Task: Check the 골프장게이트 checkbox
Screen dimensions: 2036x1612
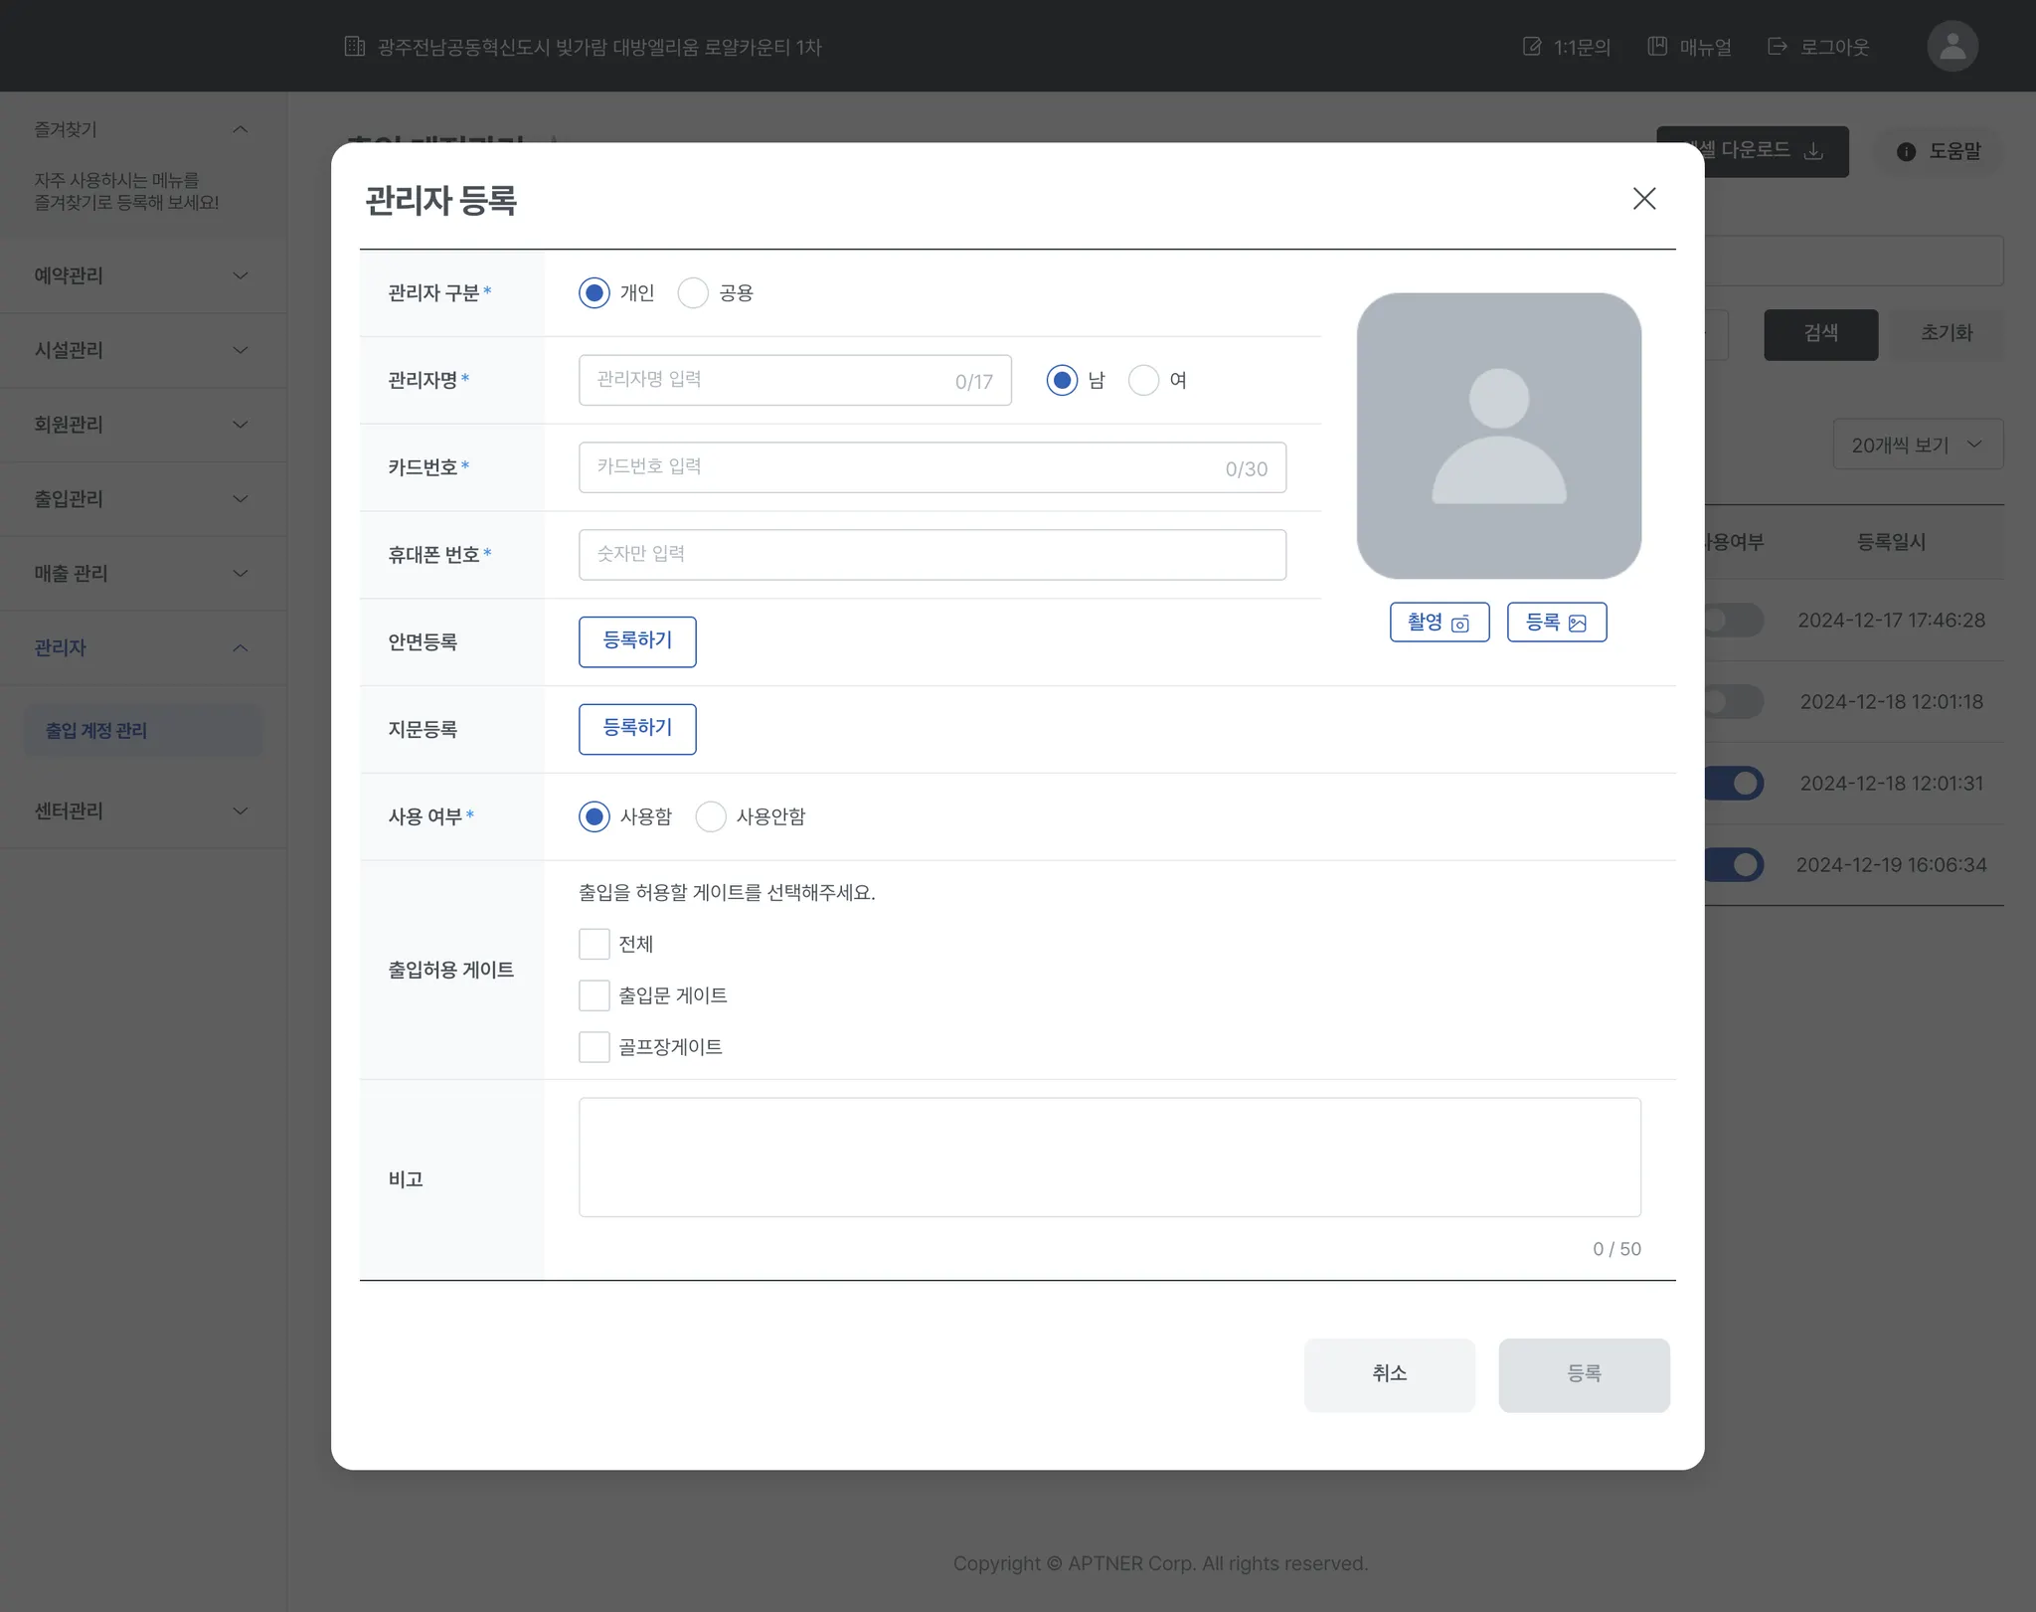Action: coord(594,1047)
